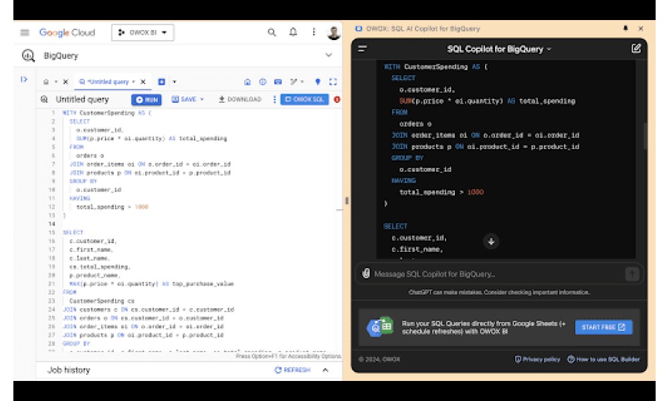
Task: Open the three-dot settings menu in Cloud header
Action: [314, 32]
